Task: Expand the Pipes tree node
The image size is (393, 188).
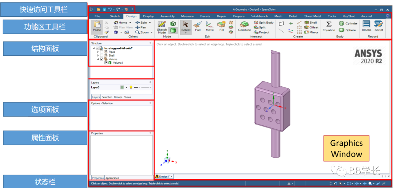Action: [98, 52]
